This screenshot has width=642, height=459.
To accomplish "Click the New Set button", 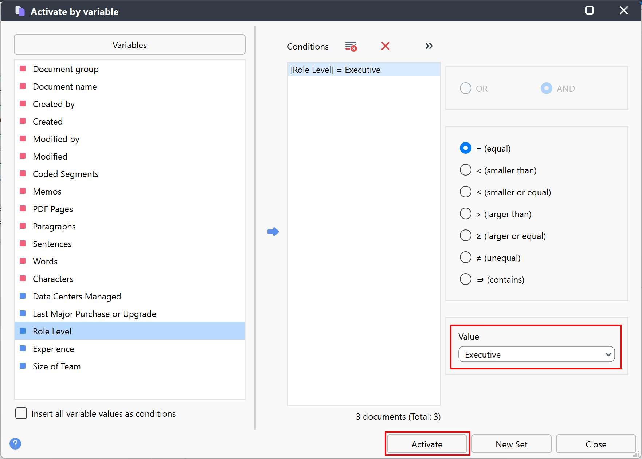I will (512, 444).
